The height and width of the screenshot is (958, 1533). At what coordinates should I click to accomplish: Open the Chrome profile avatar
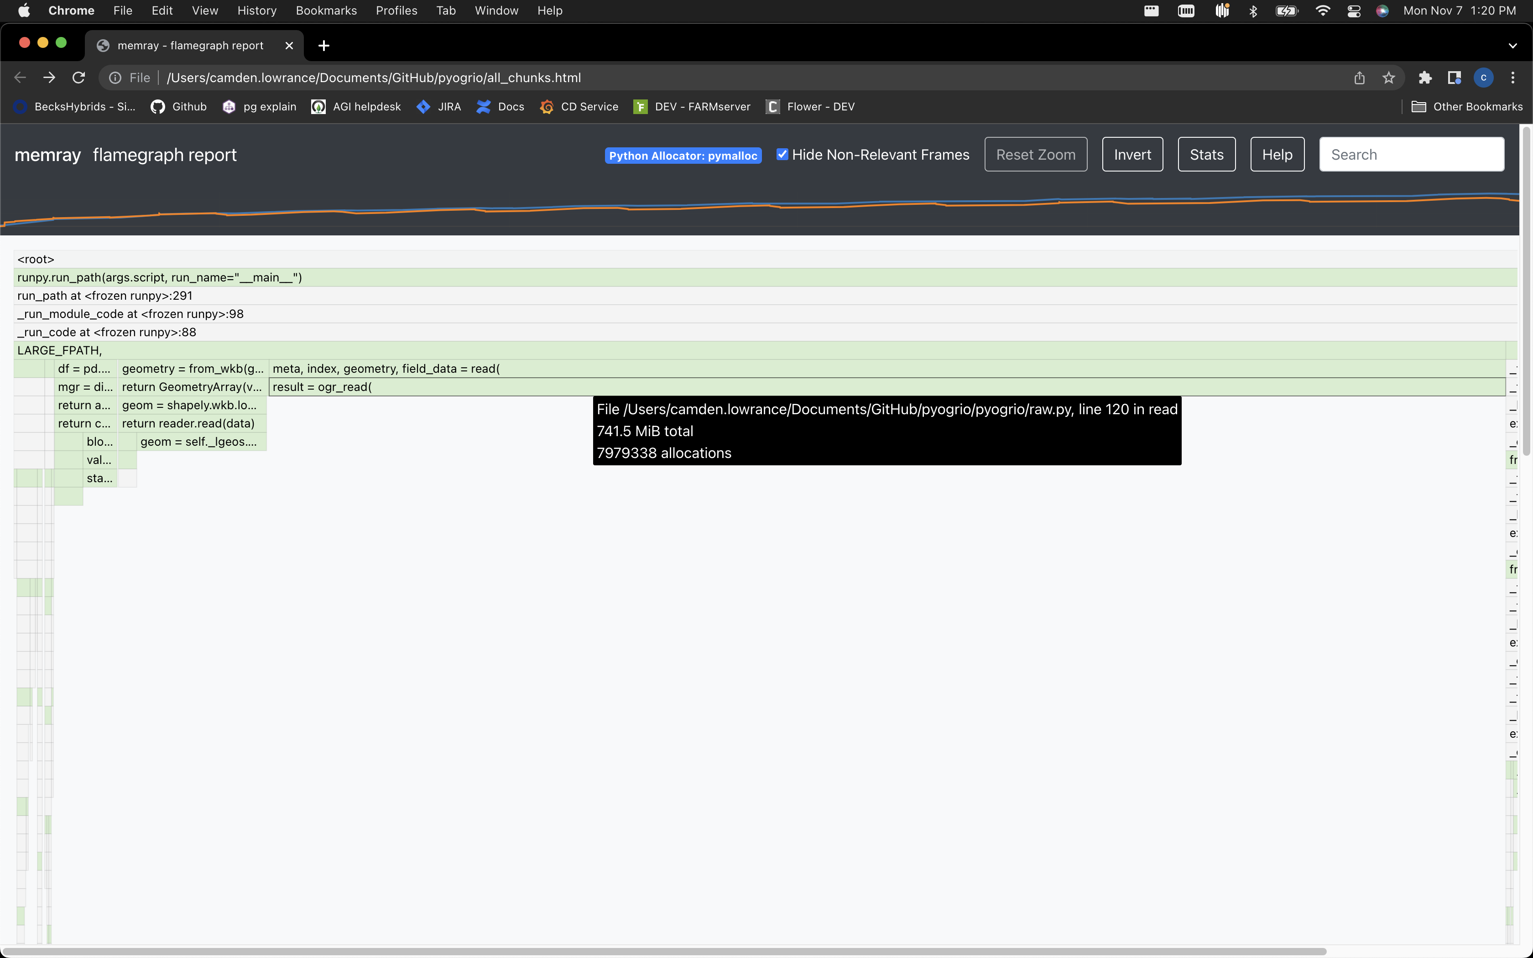click(1484, 77)
